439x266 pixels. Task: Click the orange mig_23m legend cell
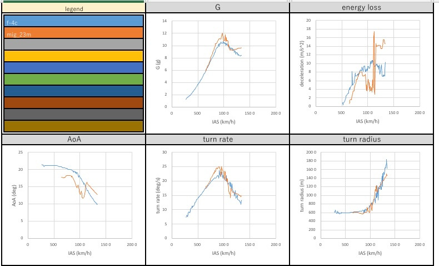[x=73, y=32]
